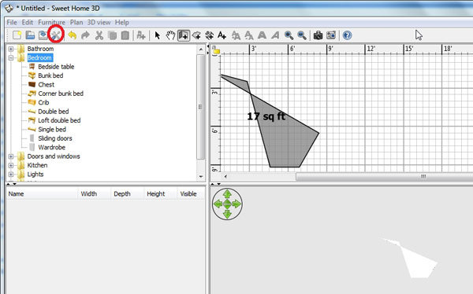This screenshot has width=473, height=294.
Task: Collapse the Bedroom folder
Action: (11, 57)
